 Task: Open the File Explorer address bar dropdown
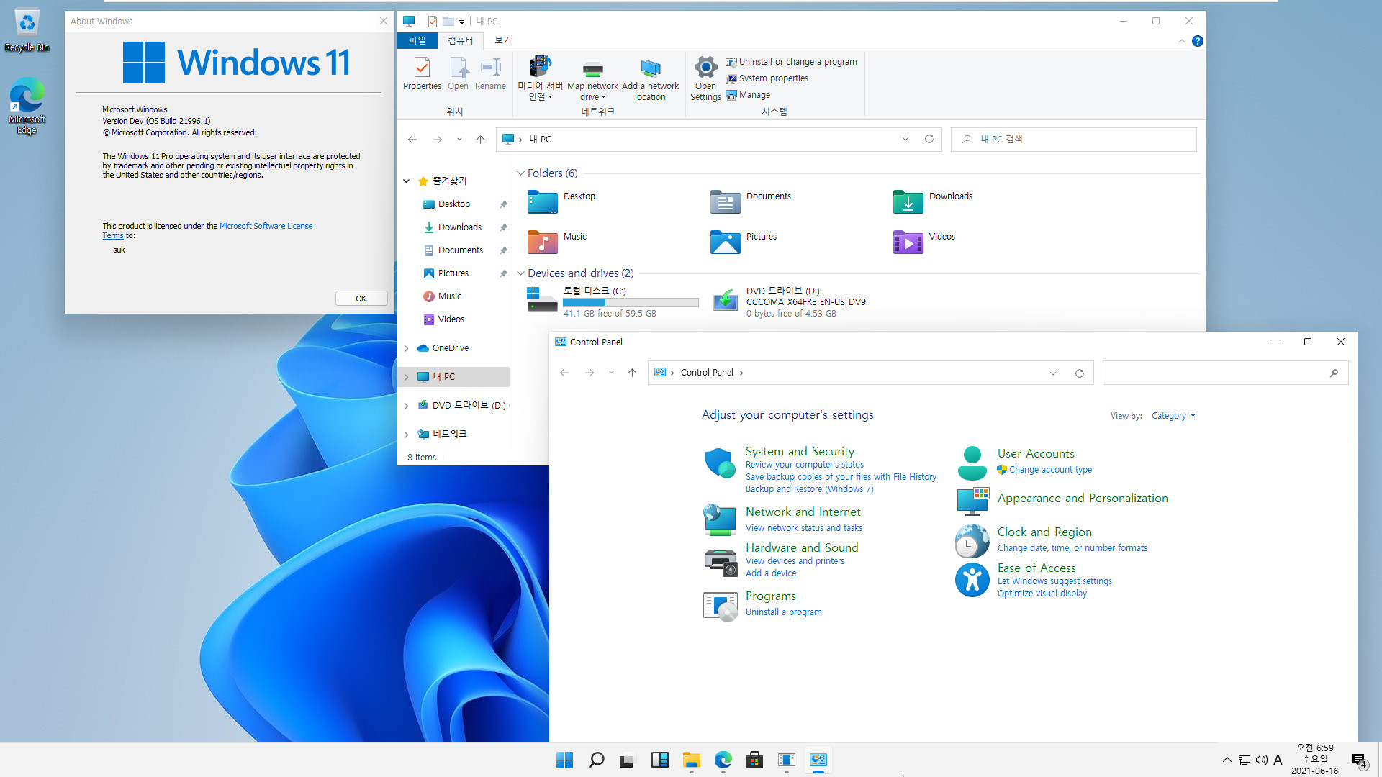click(905, 140)
